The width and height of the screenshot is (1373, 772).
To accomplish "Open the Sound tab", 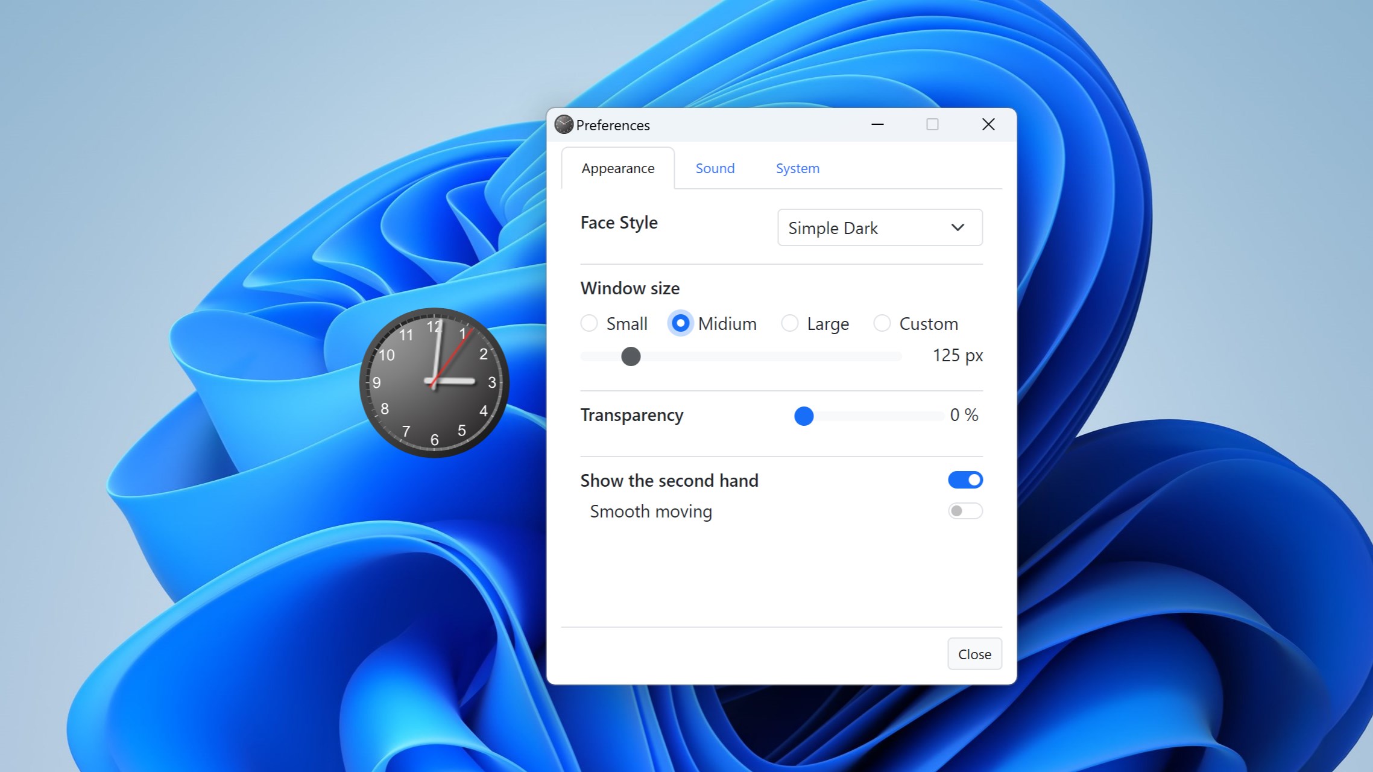I will 715,168.
